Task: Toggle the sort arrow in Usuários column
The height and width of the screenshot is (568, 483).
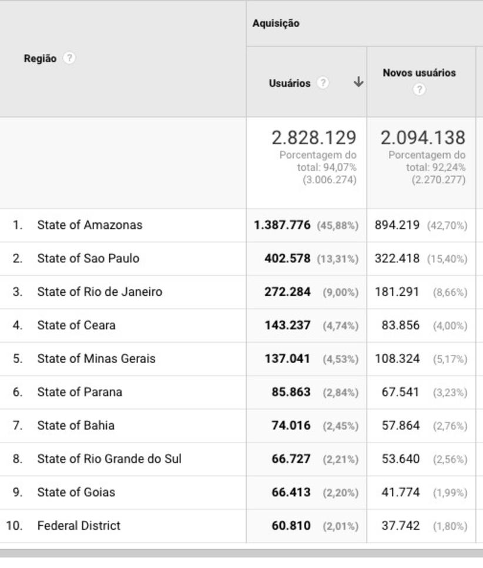Action: click(358, 83)
